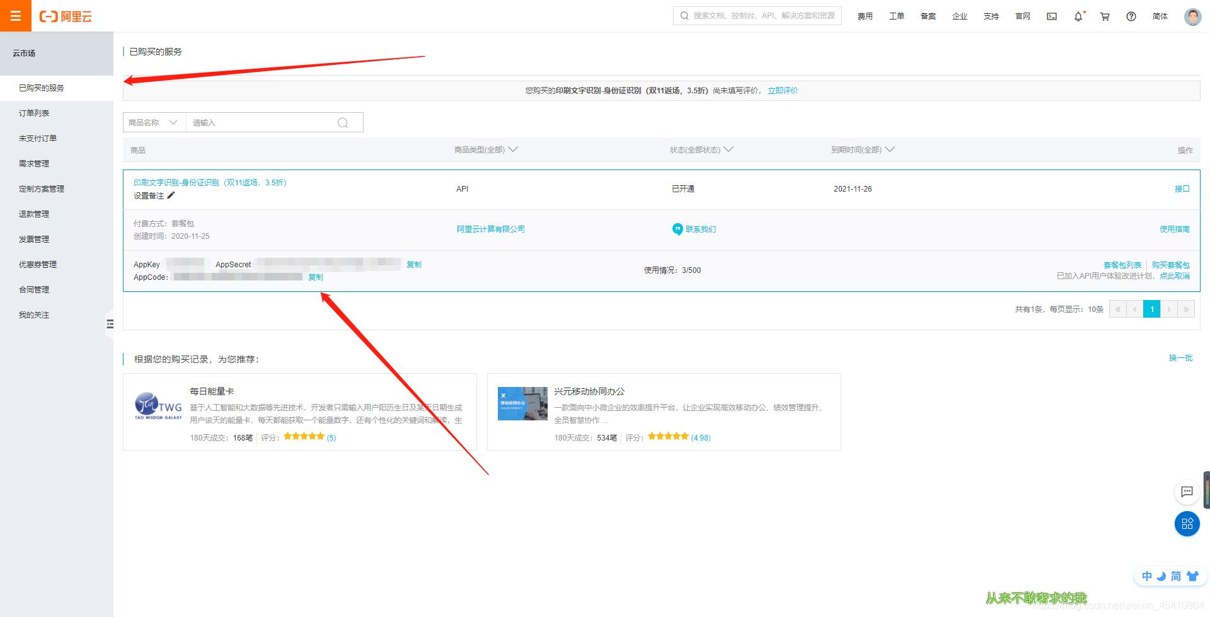Viewport: 1210px width, 617px height.
Task: Open 合同管理 in sidebar
Action: 57,290
